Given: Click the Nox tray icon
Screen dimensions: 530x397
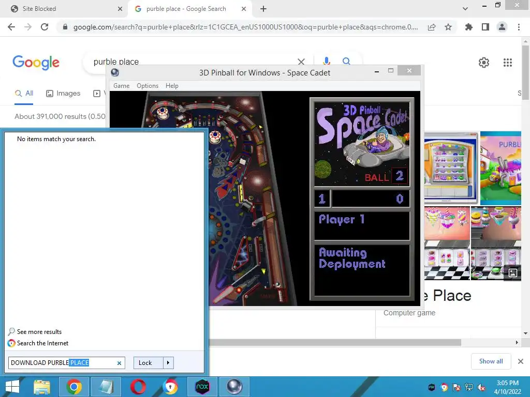Looking at the screenshot, I should click(432, 387).
